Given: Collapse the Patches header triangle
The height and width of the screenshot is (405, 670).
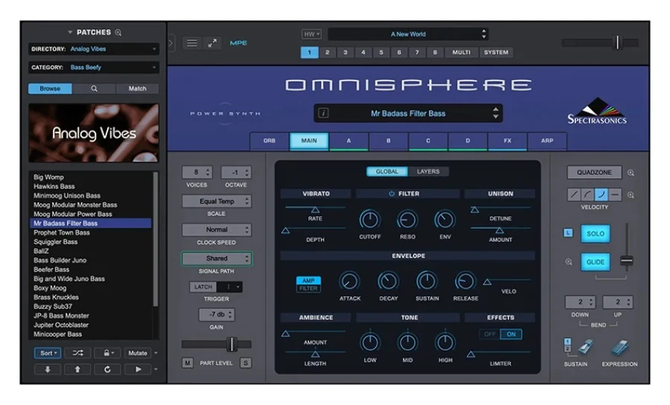Looking at the screenshot, I should pos(70,33).
